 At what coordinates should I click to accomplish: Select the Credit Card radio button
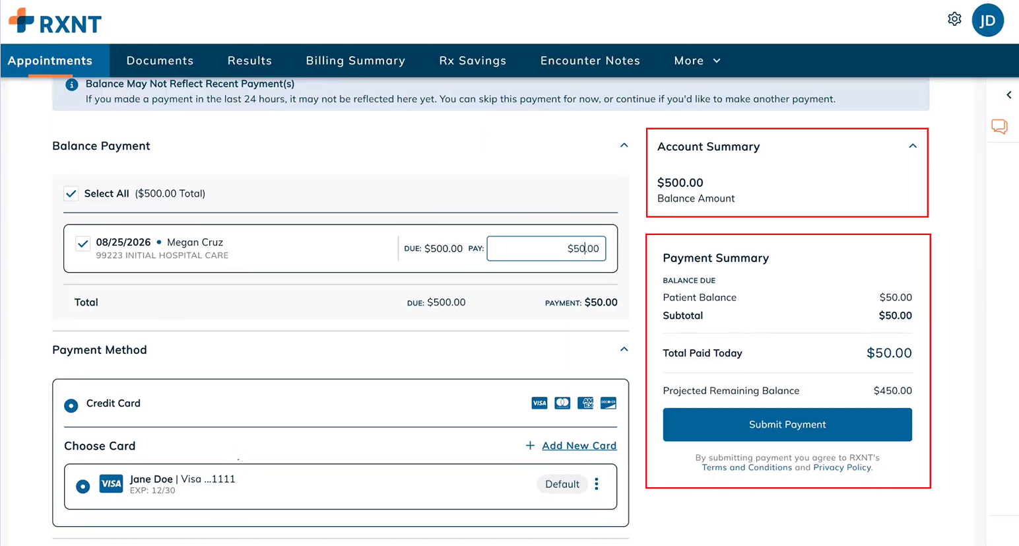click(71, 405)
